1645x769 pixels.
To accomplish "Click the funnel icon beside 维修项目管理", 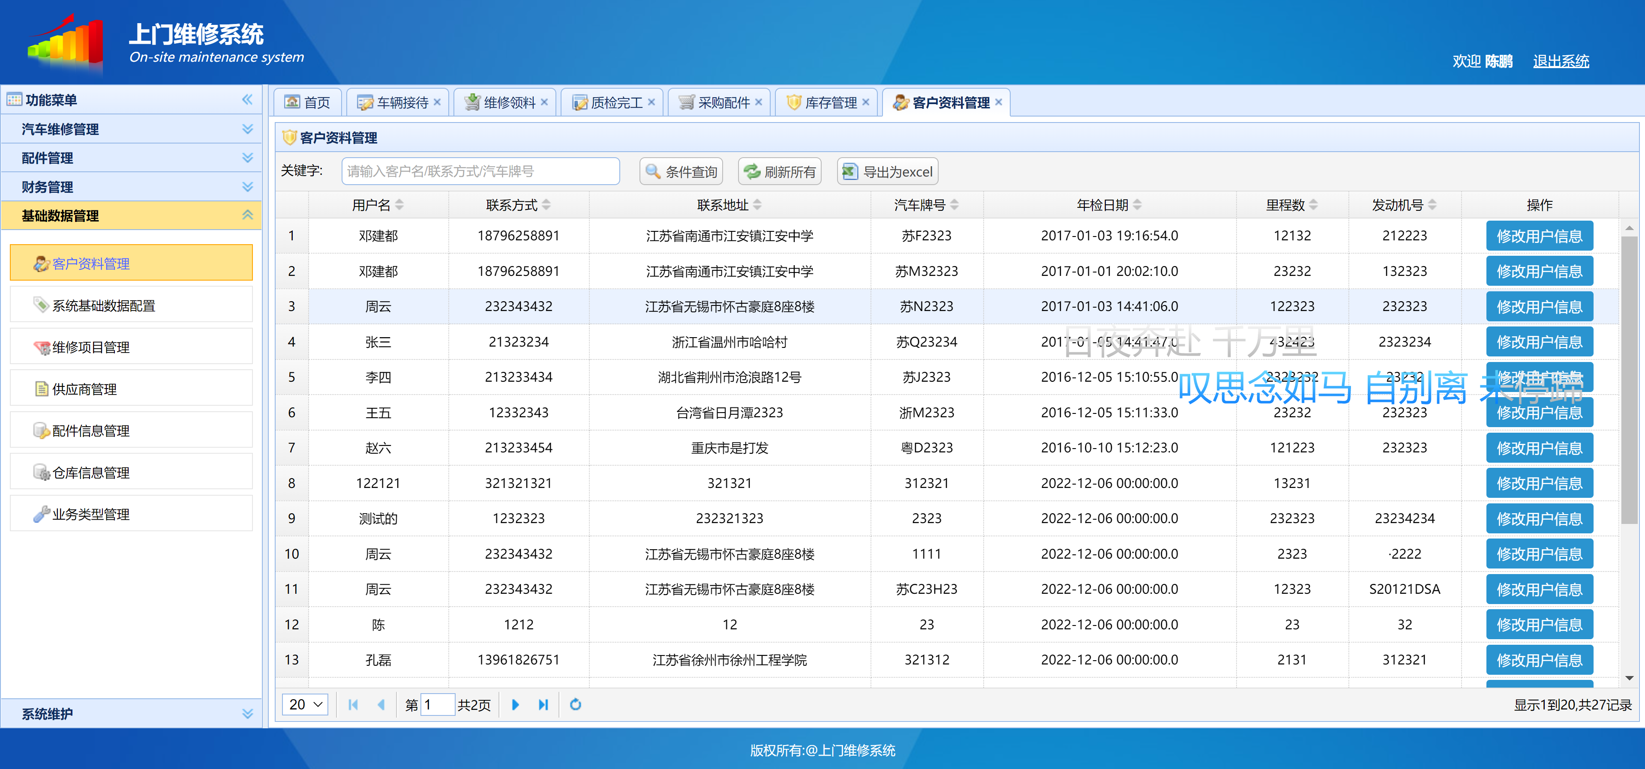I will coord(42,347).
